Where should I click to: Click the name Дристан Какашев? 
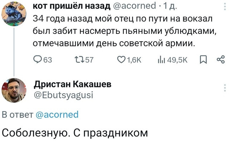point(73,84)
